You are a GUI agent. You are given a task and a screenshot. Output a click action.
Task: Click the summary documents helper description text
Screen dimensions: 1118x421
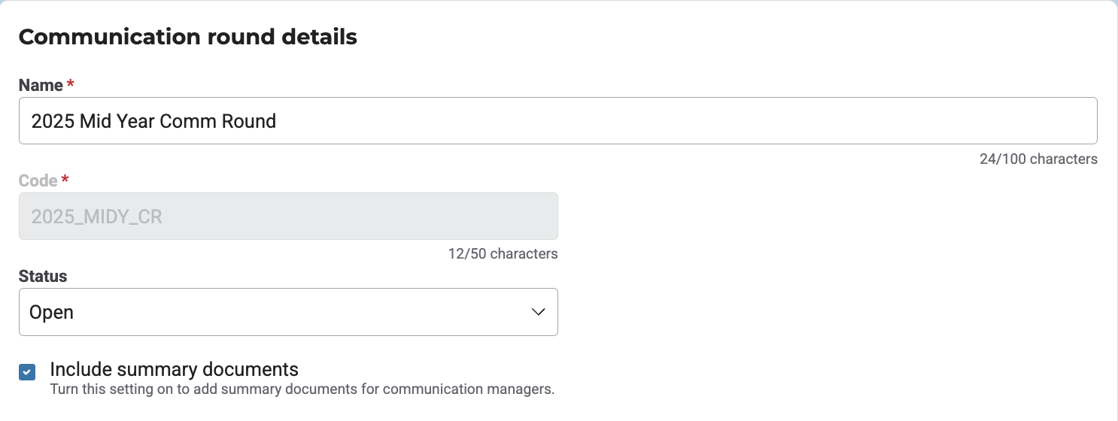coord(302,389)
